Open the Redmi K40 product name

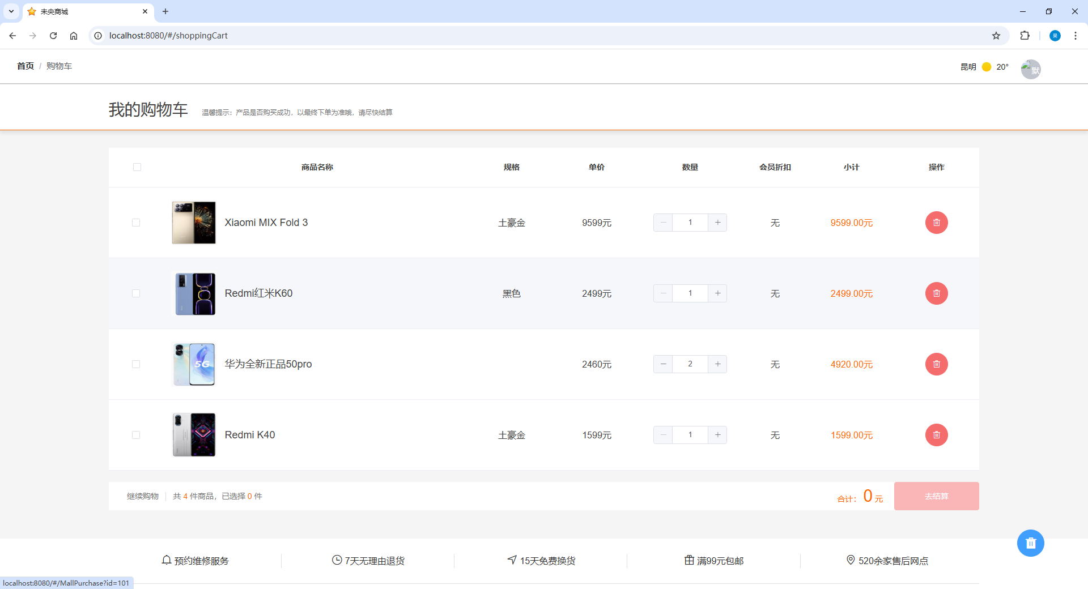coord(250,435)
